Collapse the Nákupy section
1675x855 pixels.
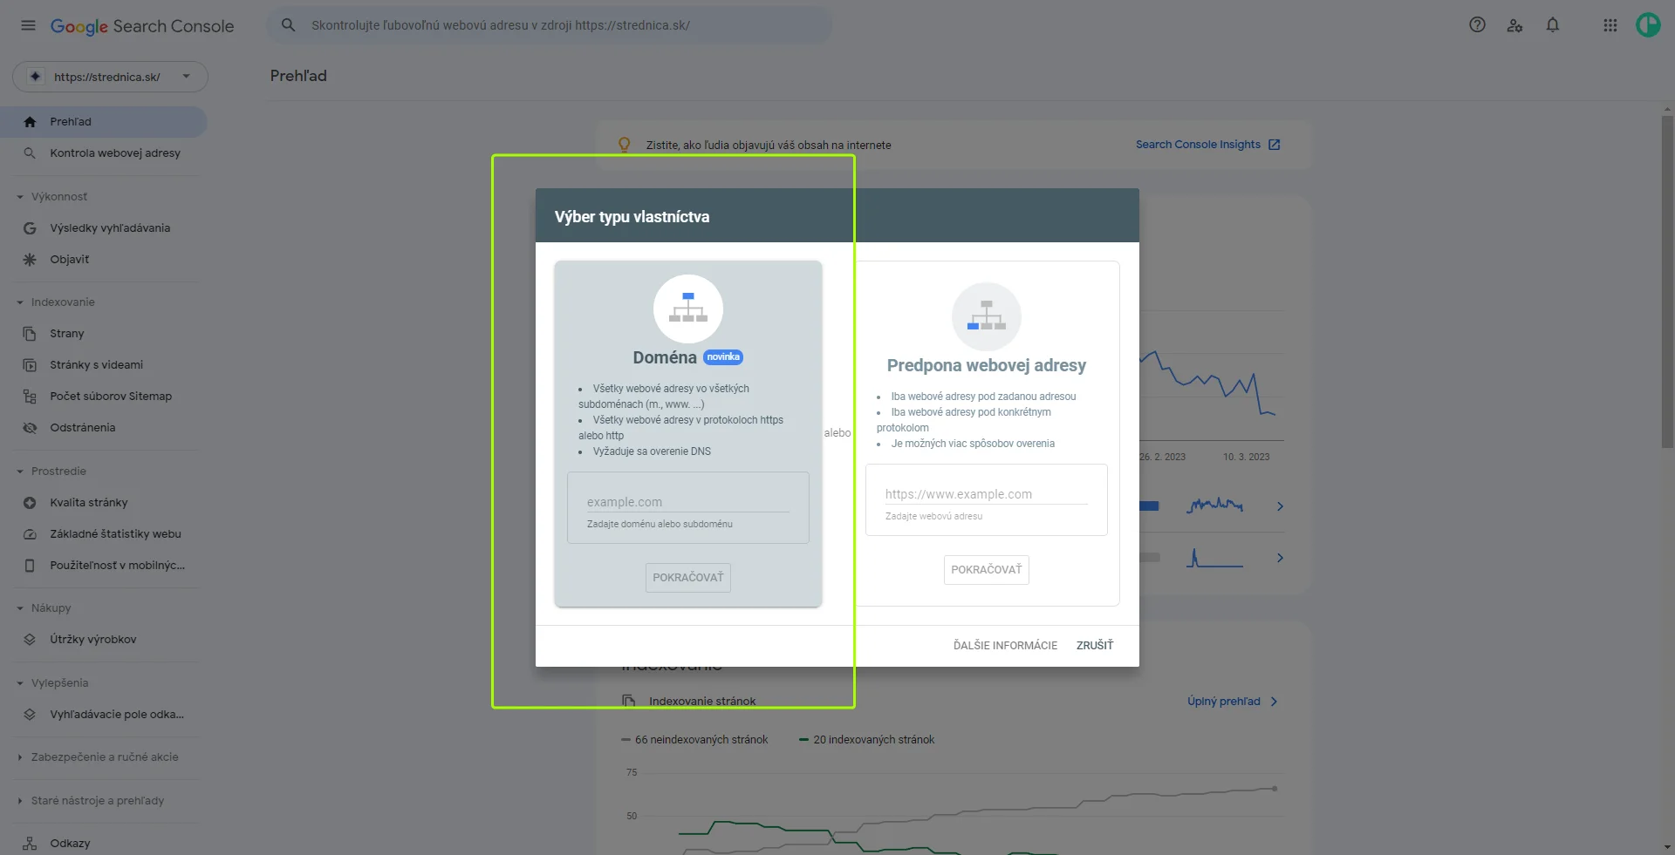click(x=19, y=608)
